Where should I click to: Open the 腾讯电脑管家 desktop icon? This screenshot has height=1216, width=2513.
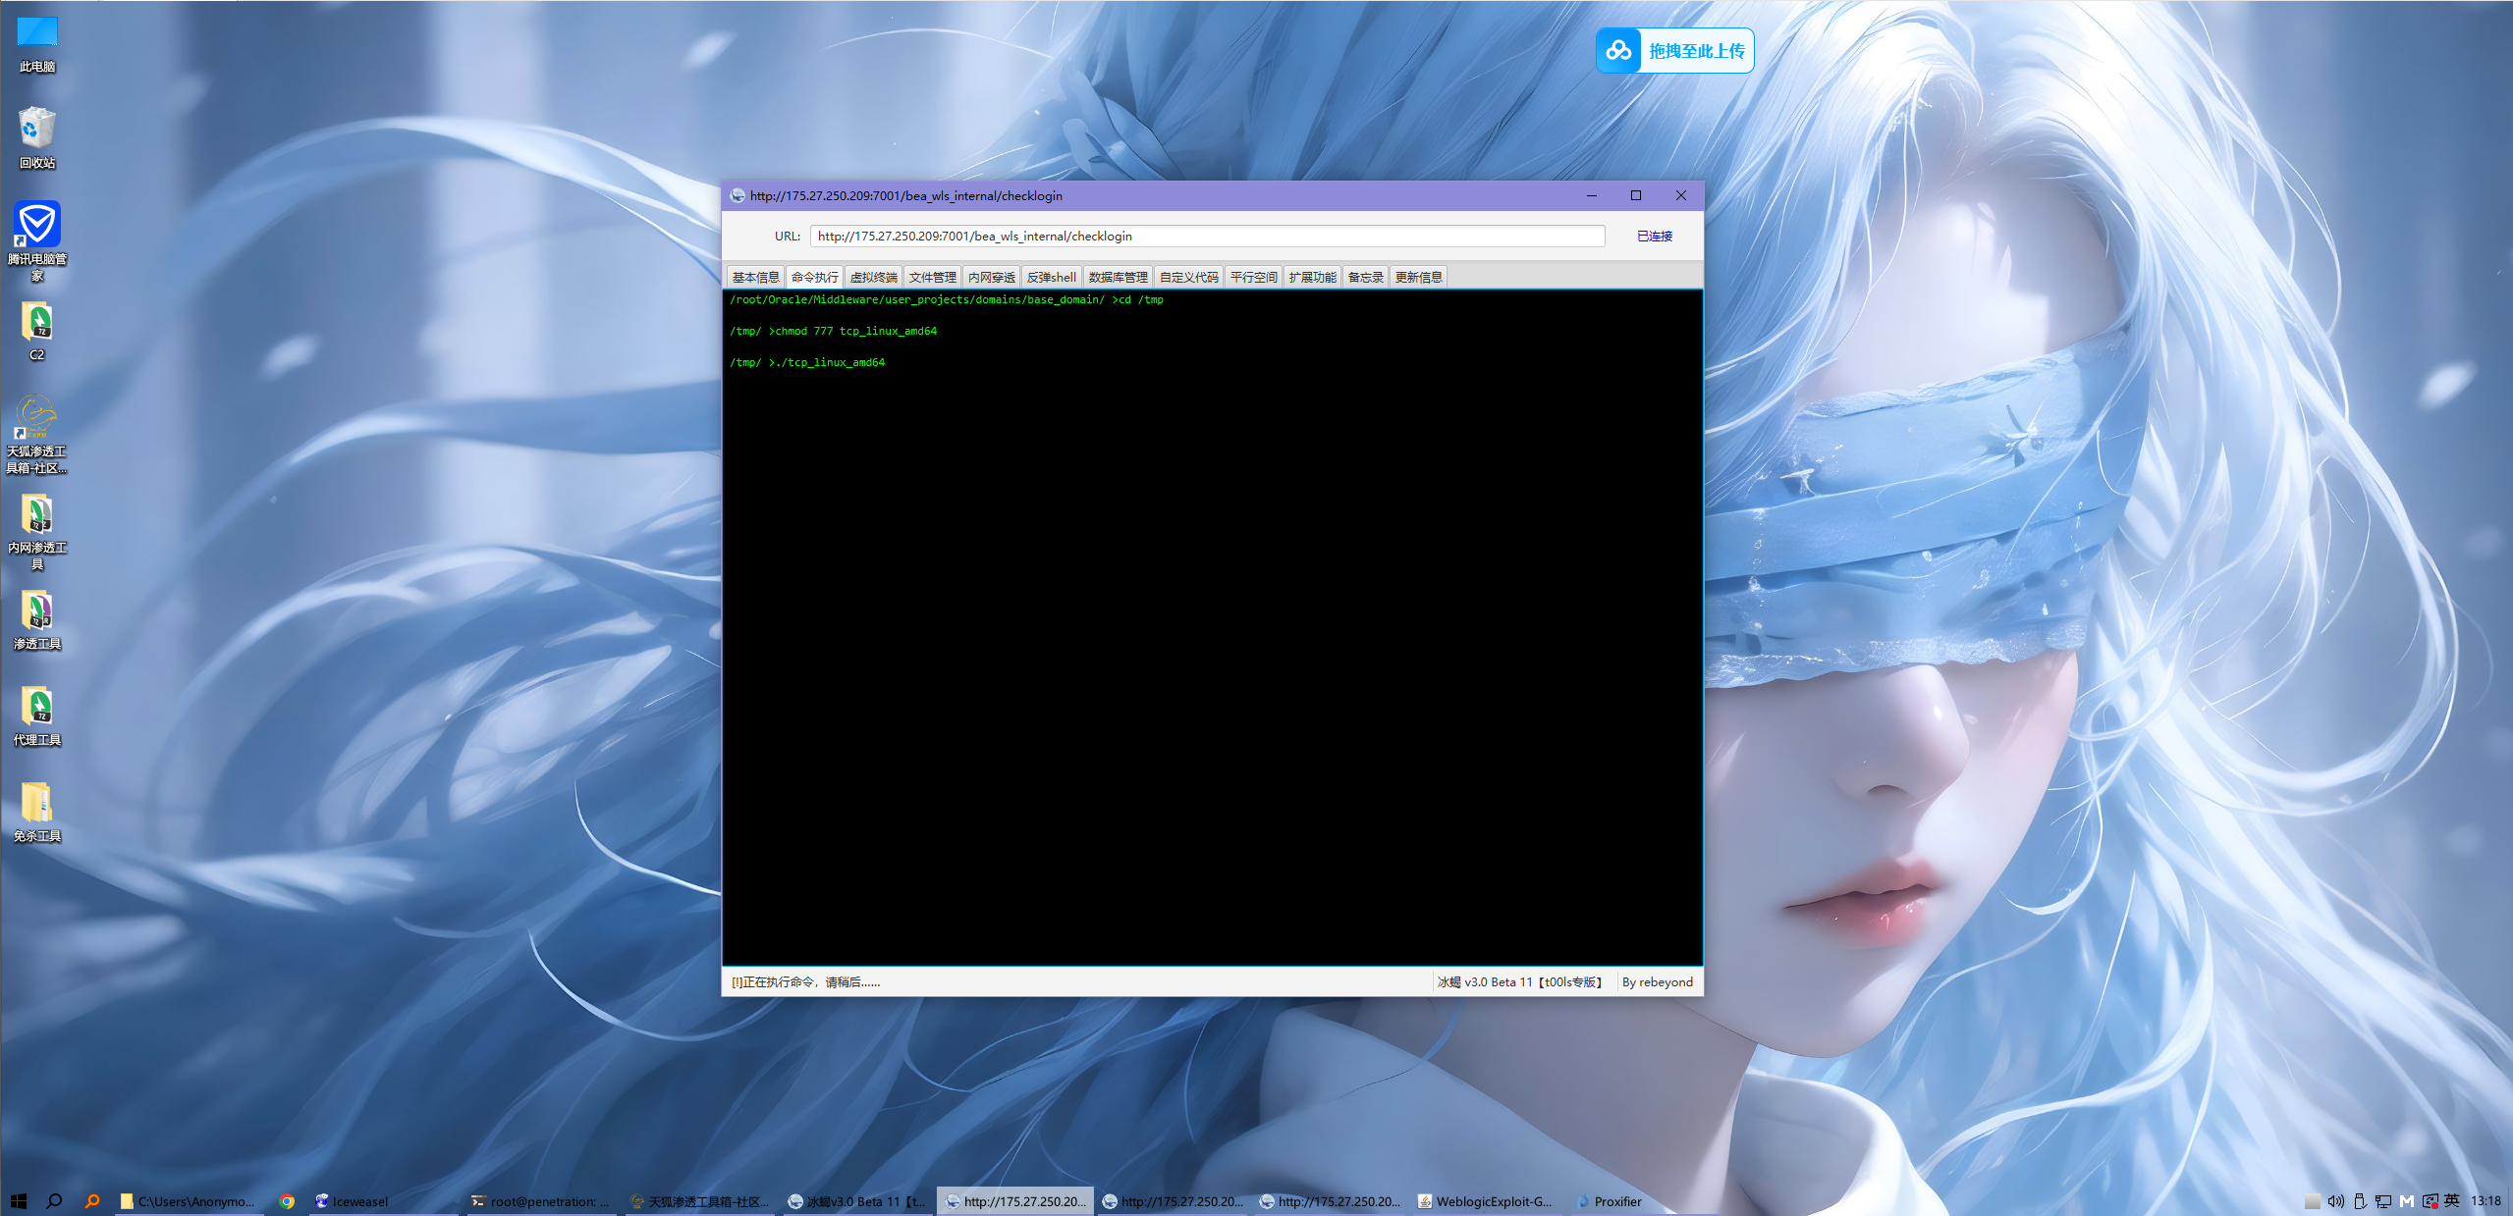click(x=37, y=225)
